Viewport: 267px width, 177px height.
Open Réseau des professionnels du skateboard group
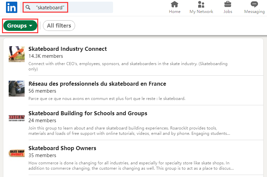(x=97, y=84)
